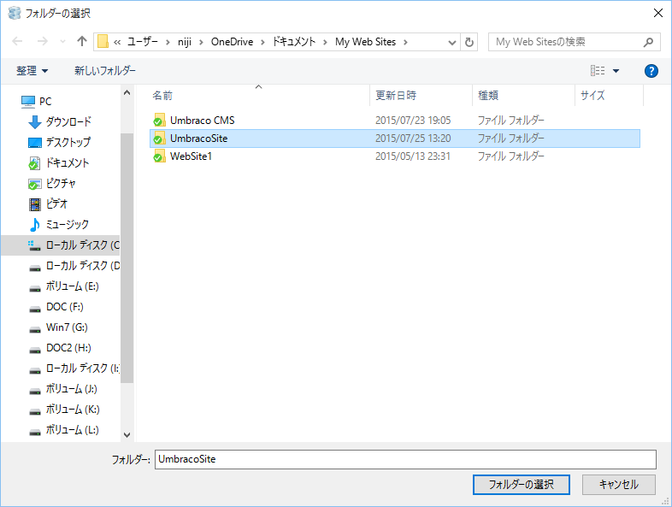
Task: Click the folder icon in the address bar
Action: 103,42
